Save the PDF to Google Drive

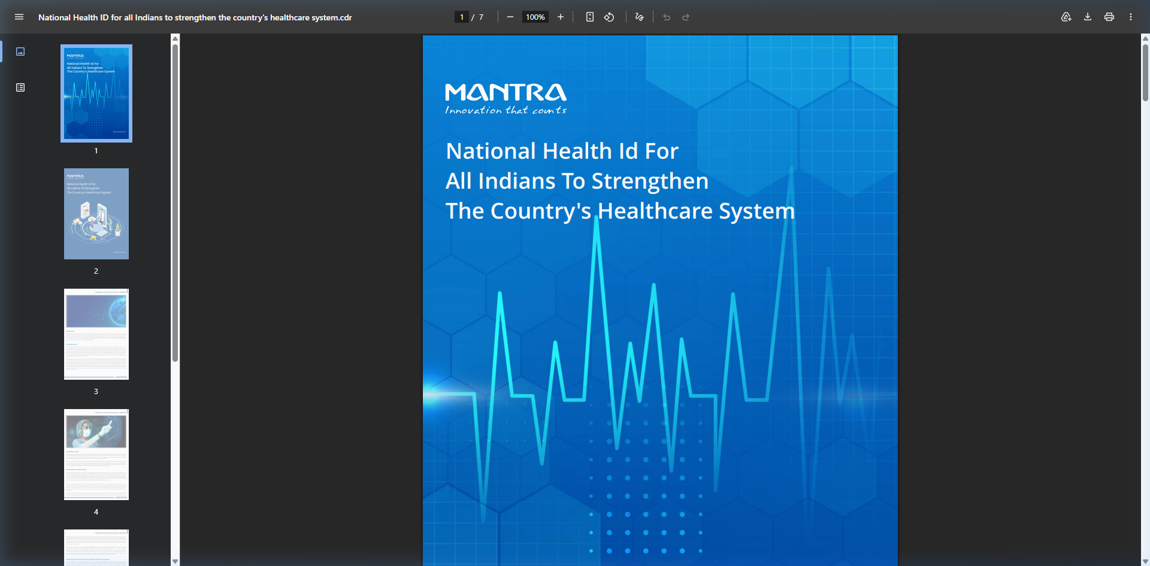click(1066, 17)
